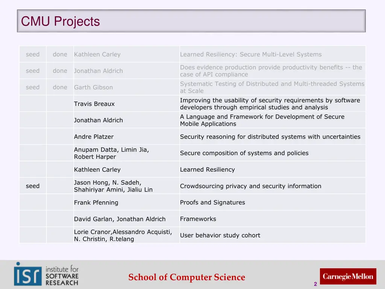The image size is (385, 289).
Task: Select the CMU Projects slide title
Action: [x=61, y=21]
